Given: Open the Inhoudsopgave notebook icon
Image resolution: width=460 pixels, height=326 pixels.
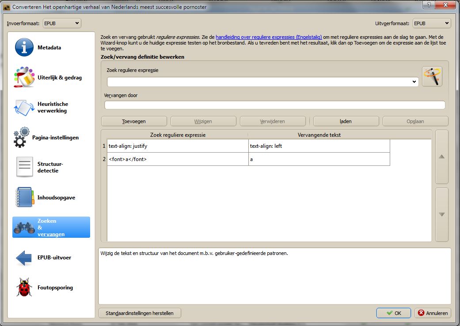Looking at the screenshot, I should pos(25,197).
